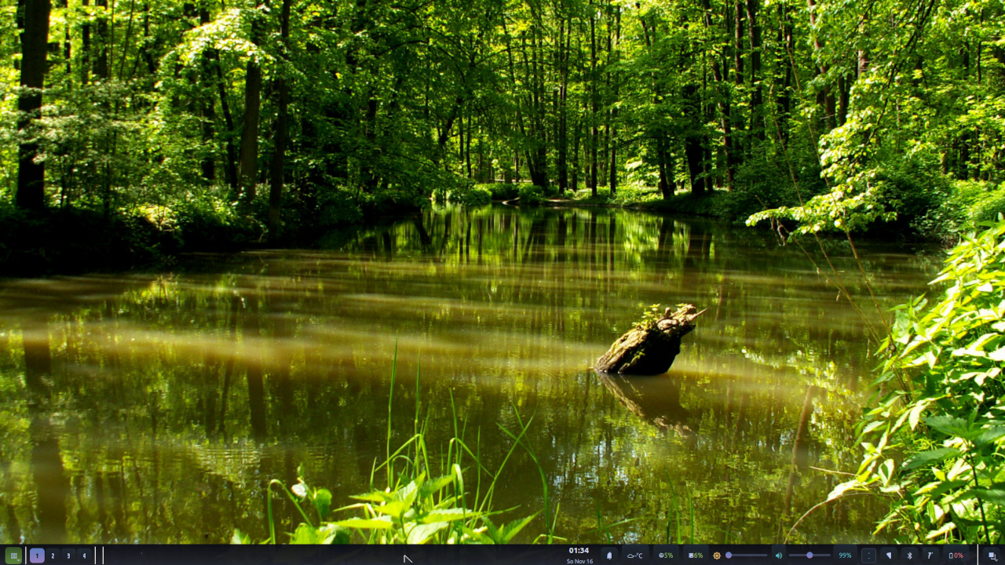Image resolution: width=1005 pixels, height=565 pixels.
Task: Open the application launcher grid icon
Action: 13,556
